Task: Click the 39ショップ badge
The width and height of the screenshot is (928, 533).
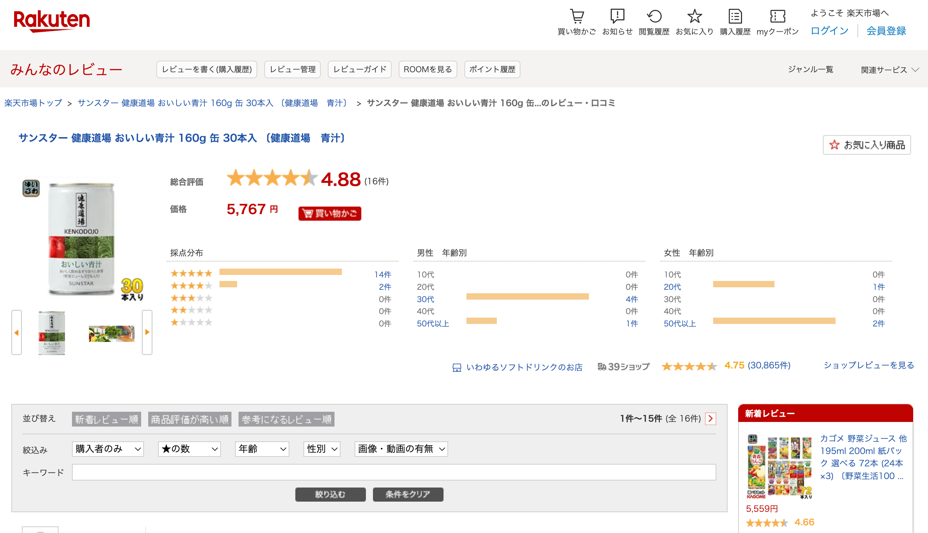Action: (x=623, y=367)
